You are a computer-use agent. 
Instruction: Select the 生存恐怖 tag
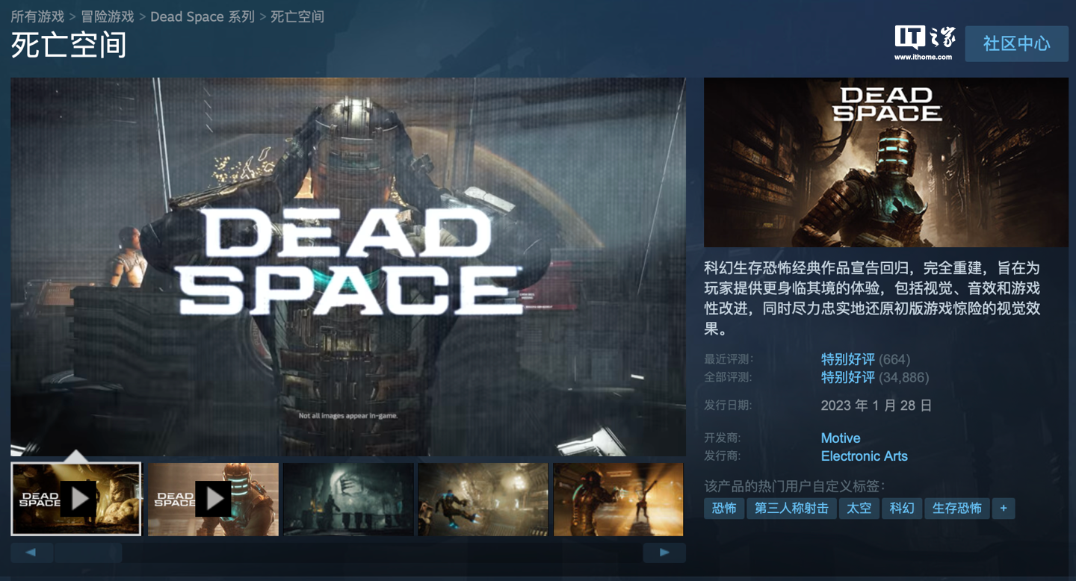[957, 509]
